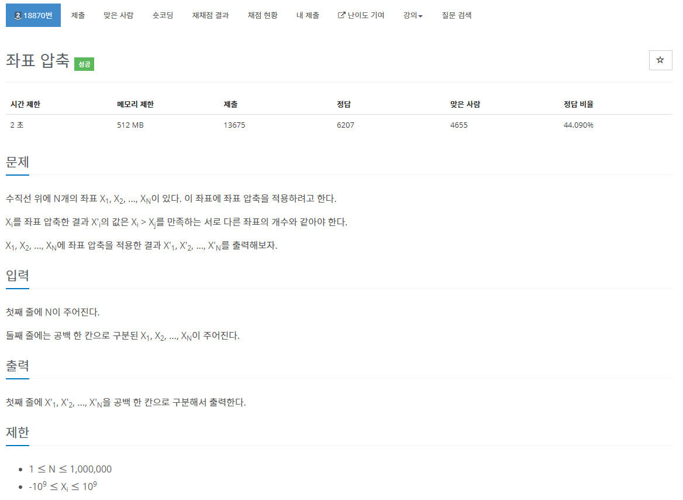This screenshot has width=683, height=500.
Task: Open the 질문 검색 tab
Action: click(x=457, y=15)
